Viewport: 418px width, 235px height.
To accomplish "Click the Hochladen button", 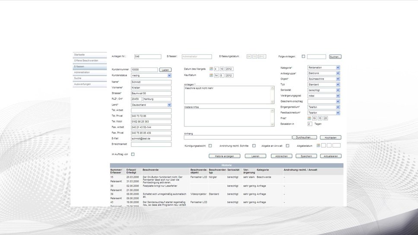I will tap(331, 137).
